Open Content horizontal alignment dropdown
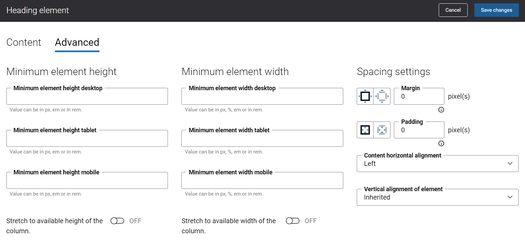This screenshot has width=525, height=243. coord(437,164)
